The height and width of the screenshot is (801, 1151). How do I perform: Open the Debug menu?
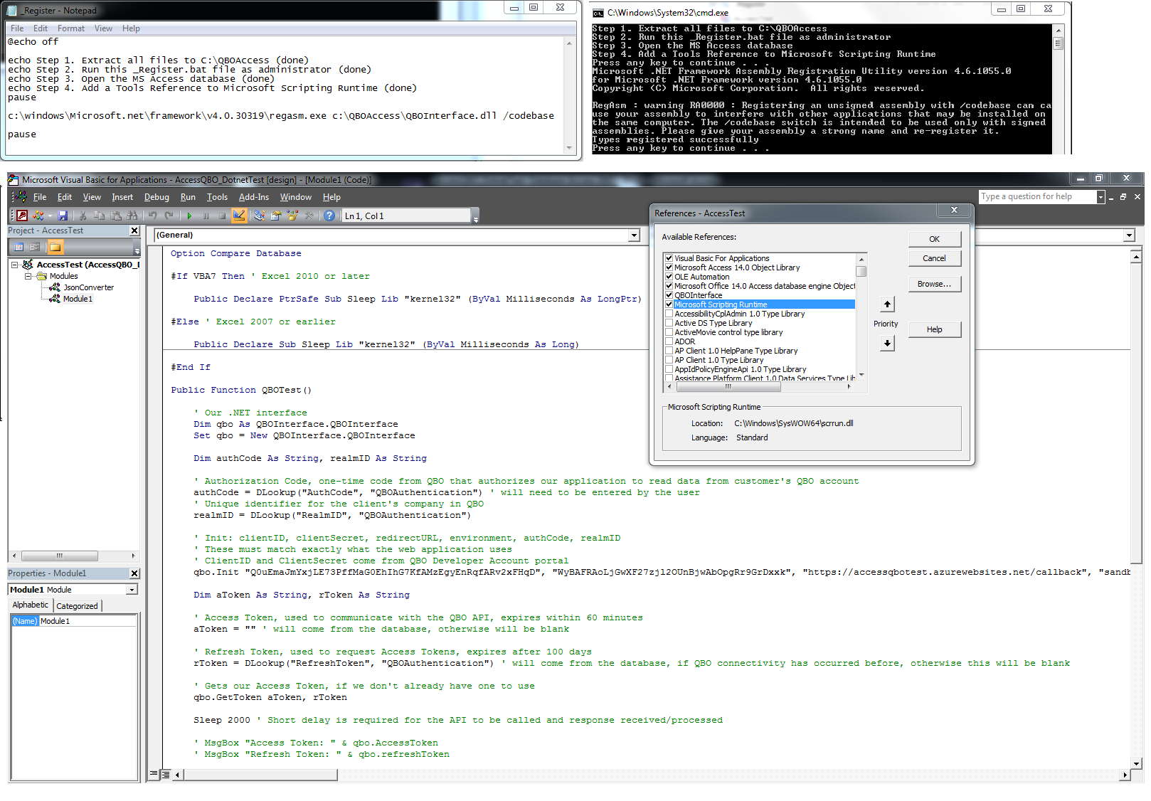[x=157, y=197]
